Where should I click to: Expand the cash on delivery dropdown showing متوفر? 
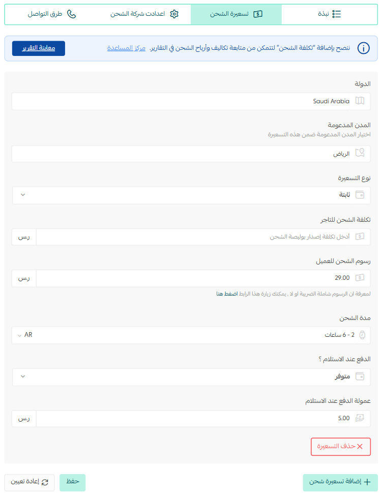[191, 377]
